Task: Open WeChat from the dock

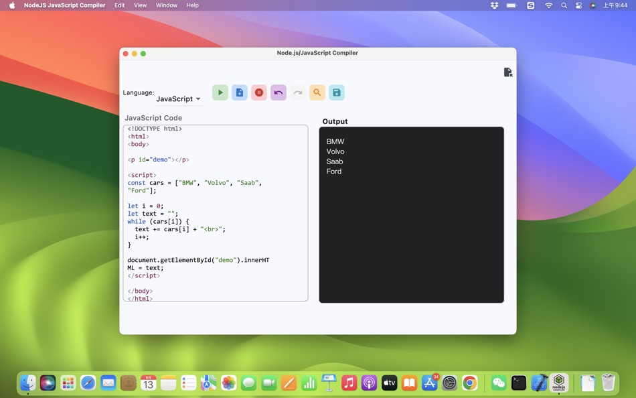Action: [x=499, y=383]
